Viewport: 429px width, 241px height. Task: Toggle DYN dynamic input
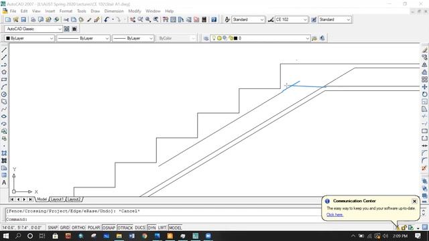[151, 228]
